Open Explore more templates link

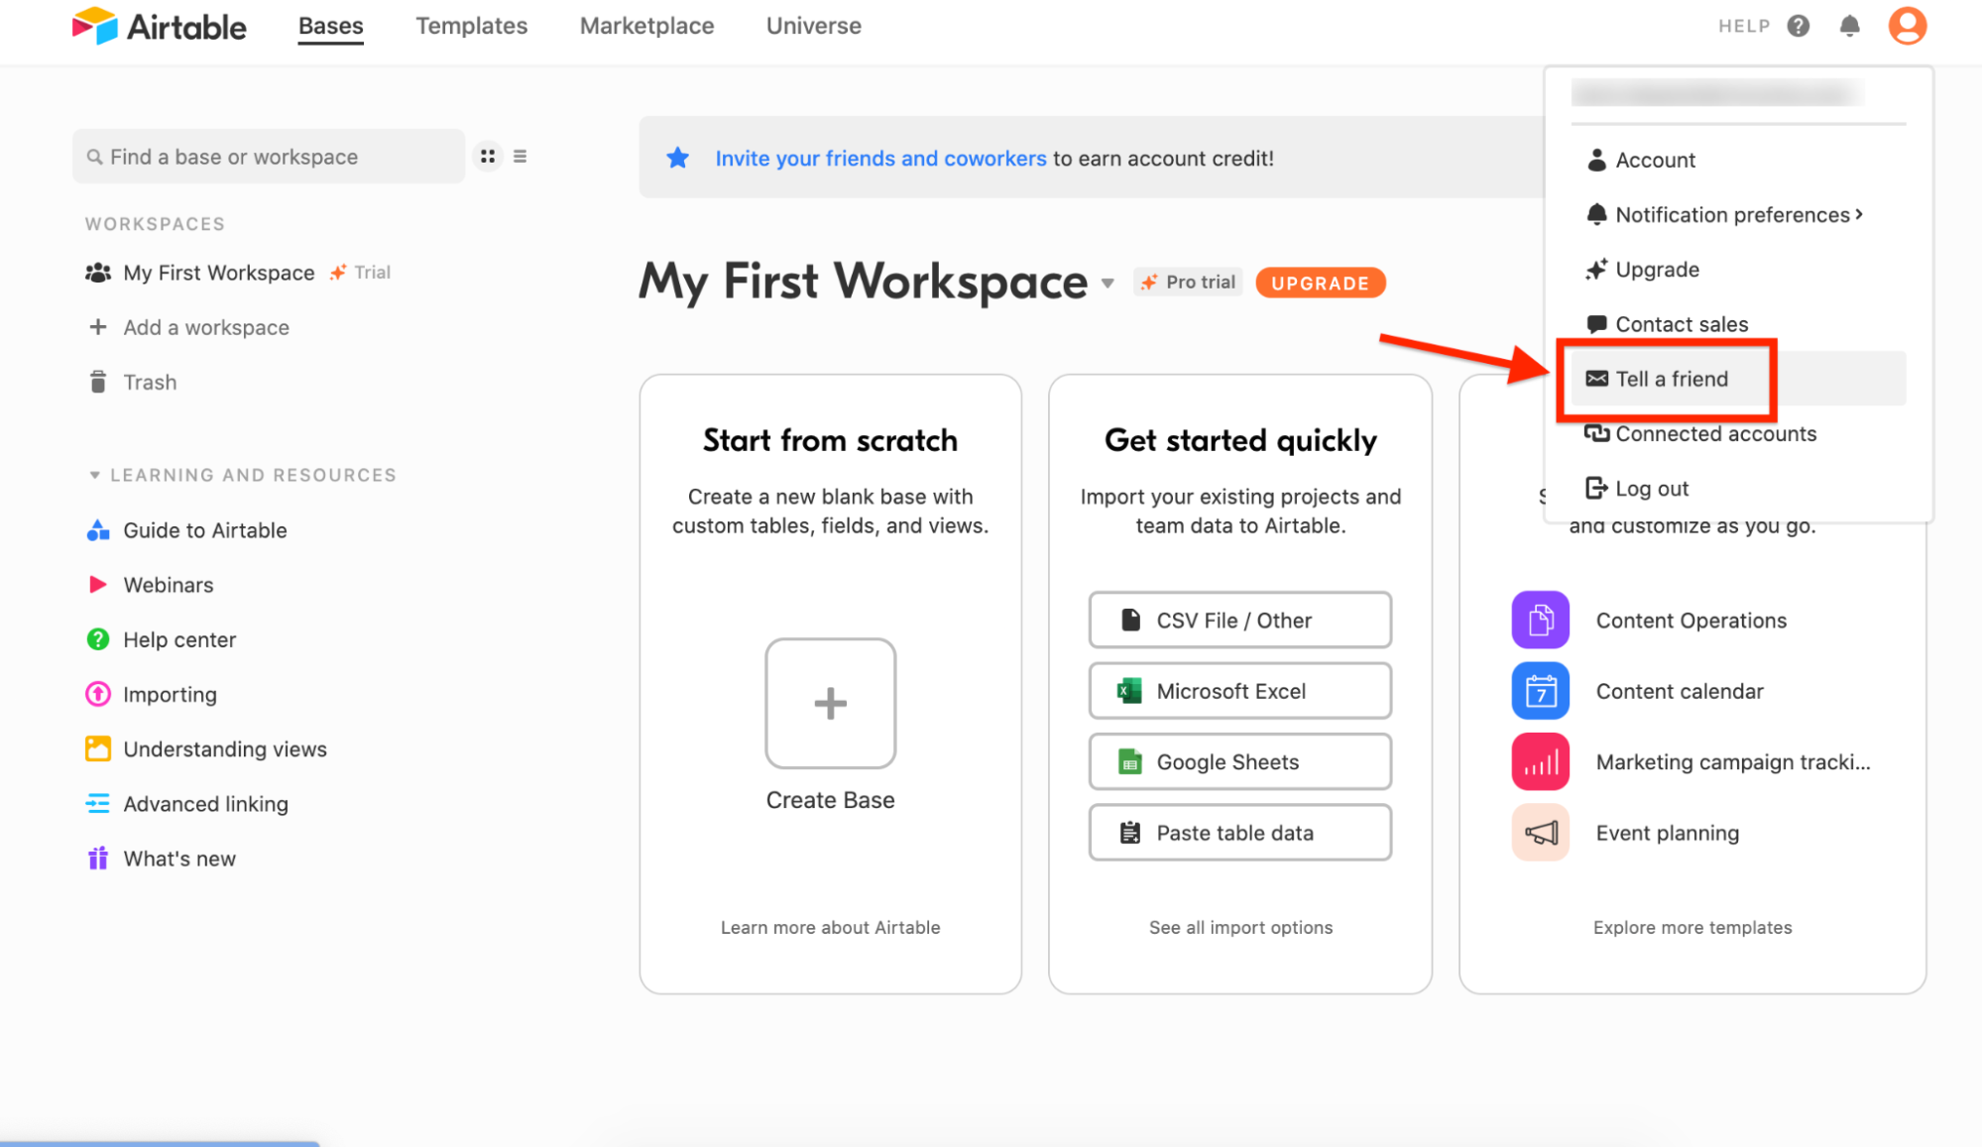click(x=1692, y=927)
